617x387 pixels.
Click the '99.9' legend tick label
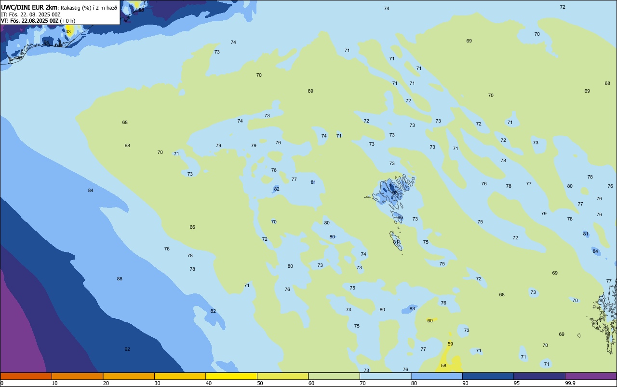point(570,383)
